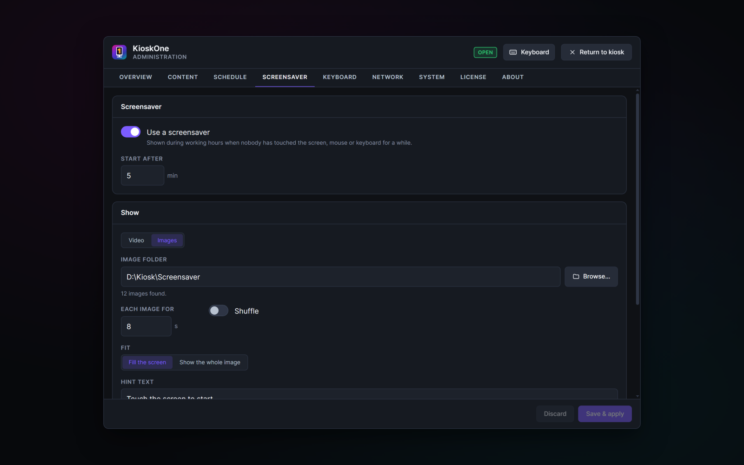This screenshot has height=465, width=744.
Task: Open the on-screen Keyboard button
Action: click(529, 52)
